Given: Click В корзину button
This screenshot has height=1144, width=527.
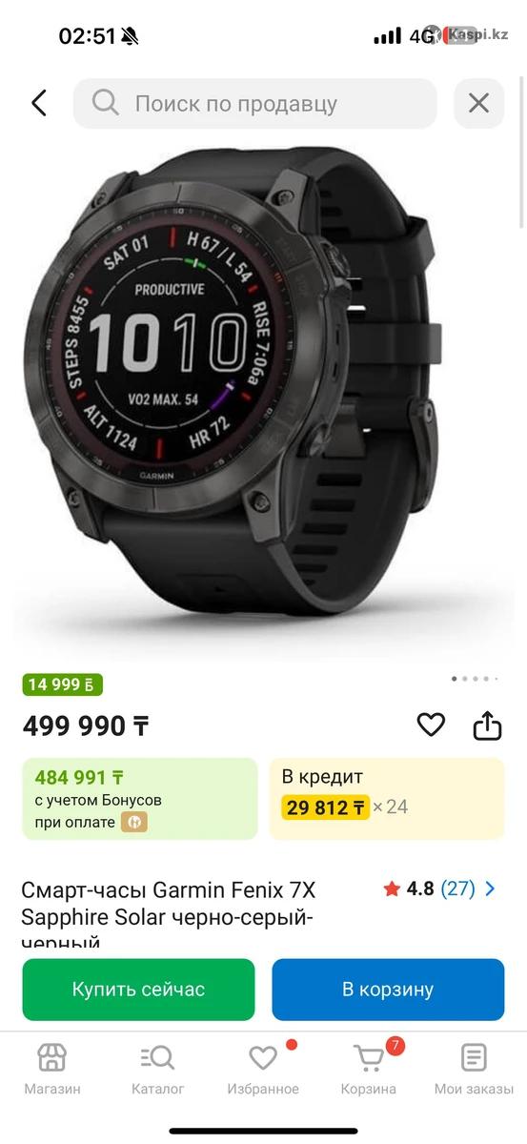Looking at the screenshot, I should click(388, 990).
